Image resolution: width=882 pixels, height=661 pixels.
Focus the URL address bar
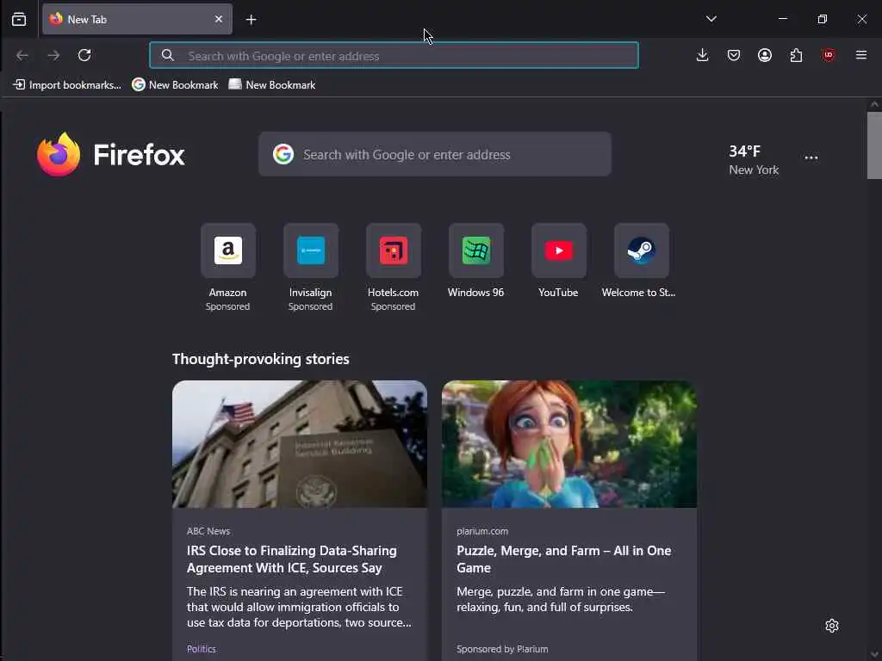(x=394, y=56)
